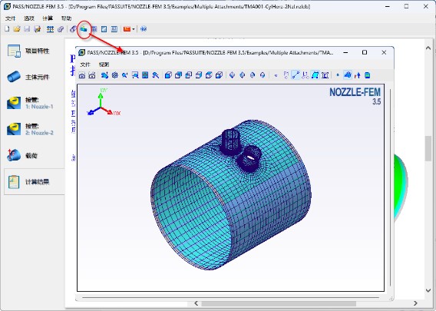Image resolution: width=436 pixels, height=311 pixels.
Task: Toggle mesh edge lines display in viewer toolbar
Action: 296,75
